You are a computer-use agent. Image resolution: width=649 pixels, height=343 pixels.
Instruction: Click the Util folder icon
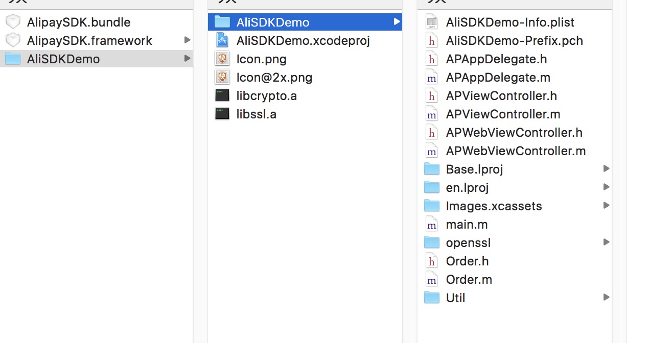click(432, 298)
